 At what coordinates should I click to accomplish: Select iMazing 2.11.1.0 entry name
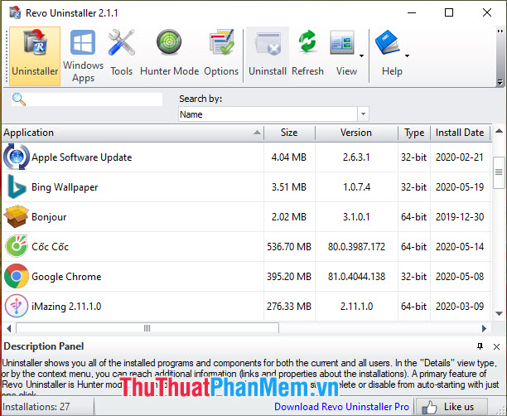pos(66,307)
